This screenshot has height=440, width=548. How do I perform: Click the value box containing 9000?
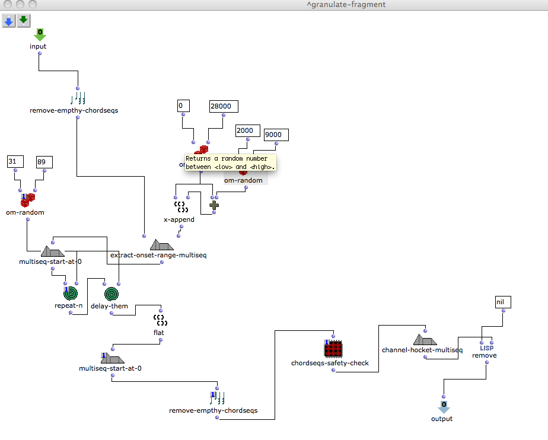point(276,135)
